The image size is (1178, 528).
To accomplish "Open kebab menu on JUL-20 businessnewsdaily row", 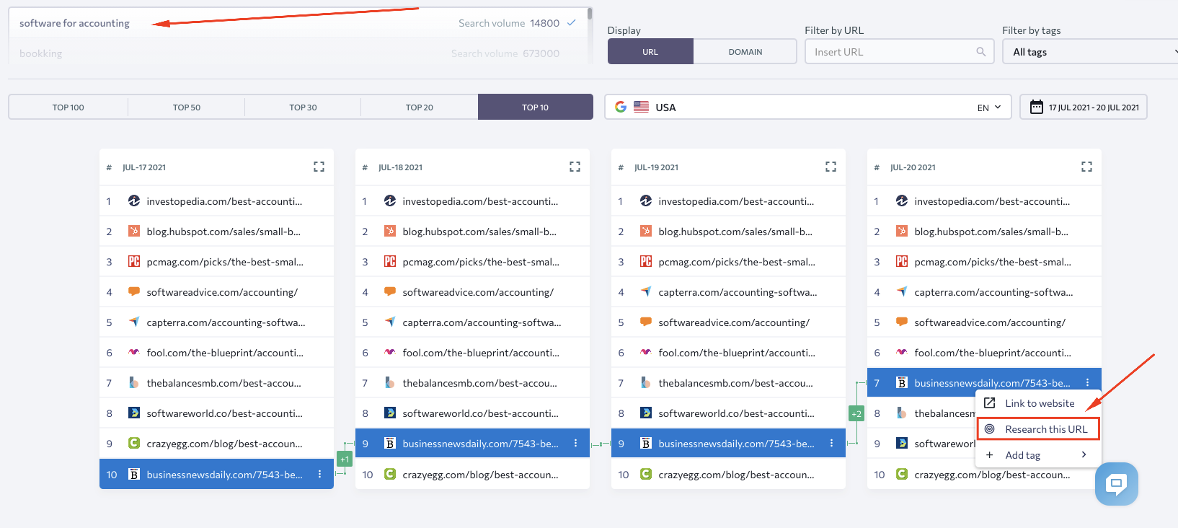I will (1087, 382).
